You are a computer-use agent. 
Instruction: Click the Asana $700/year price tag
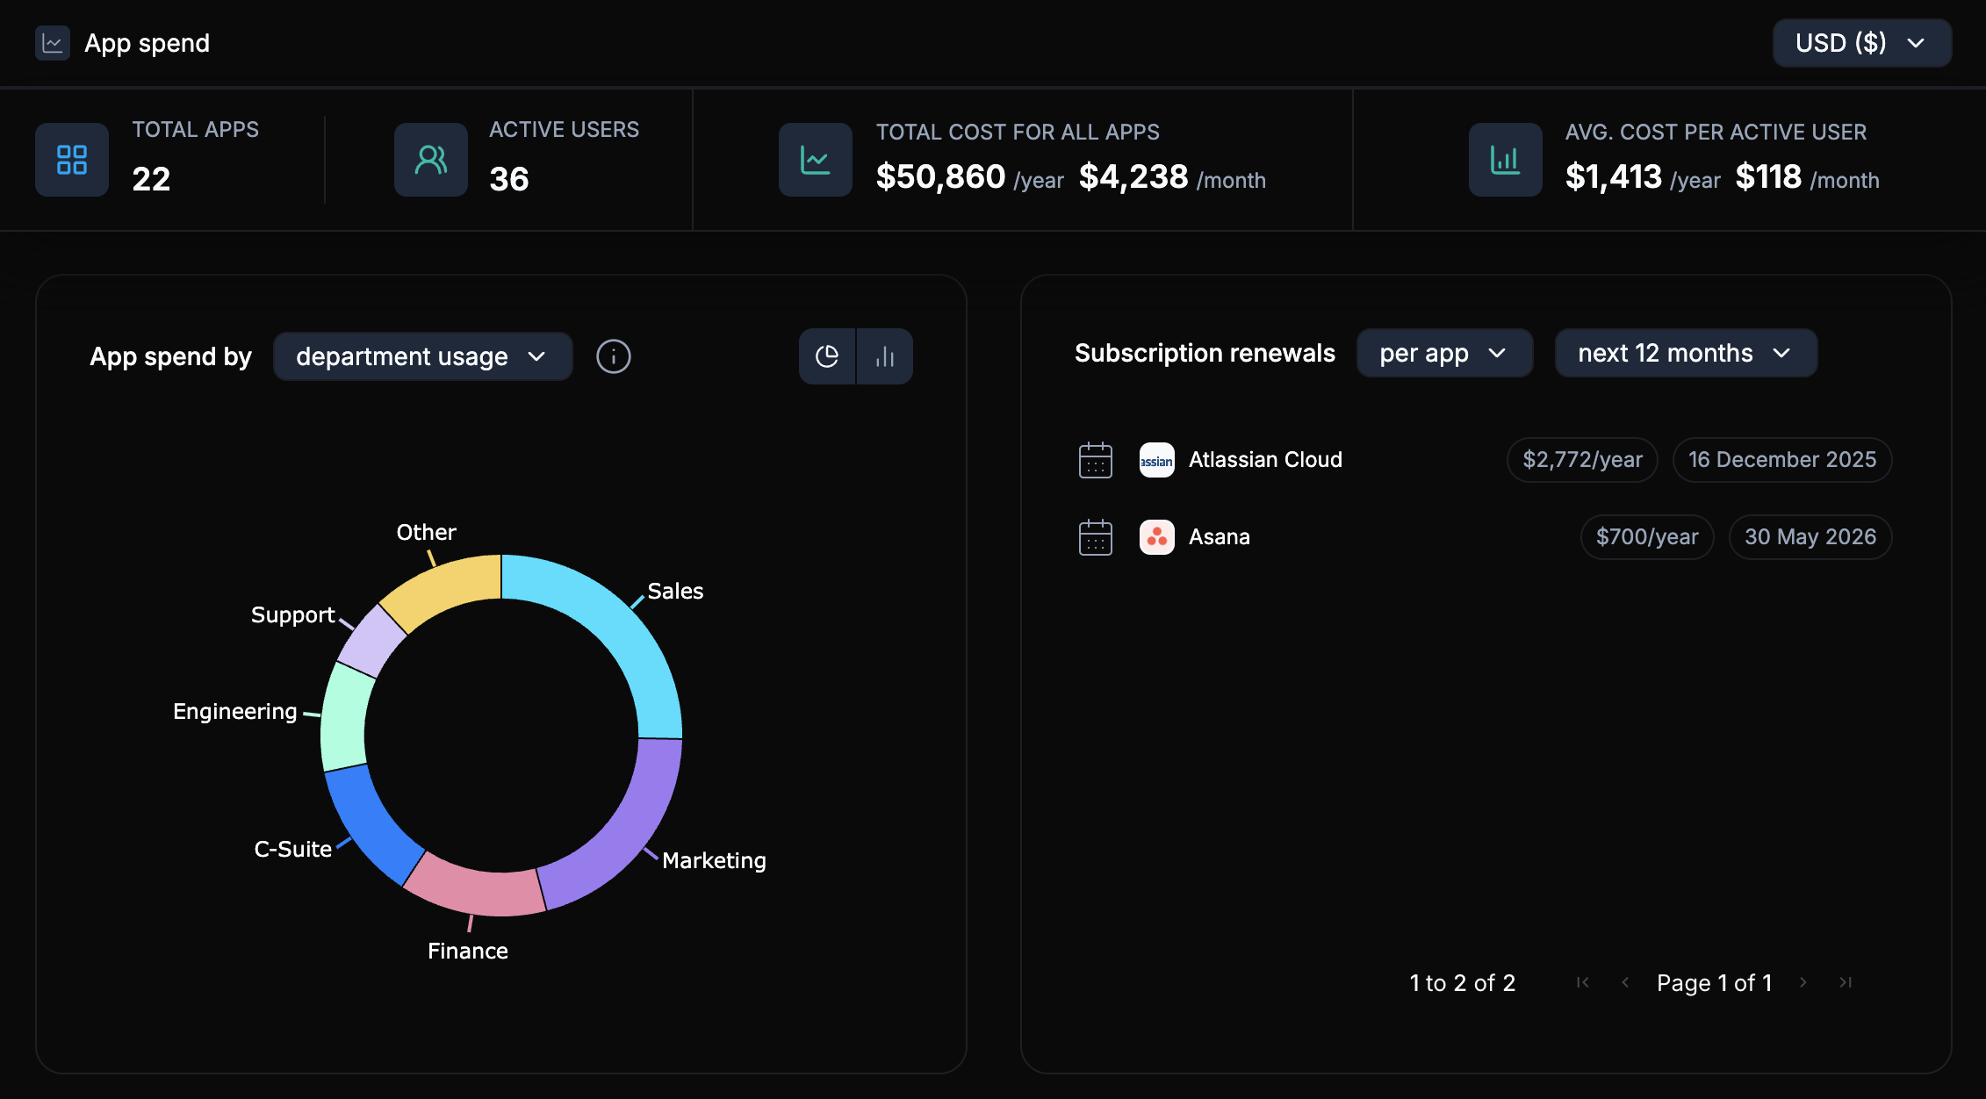(x=1646, y=536)
